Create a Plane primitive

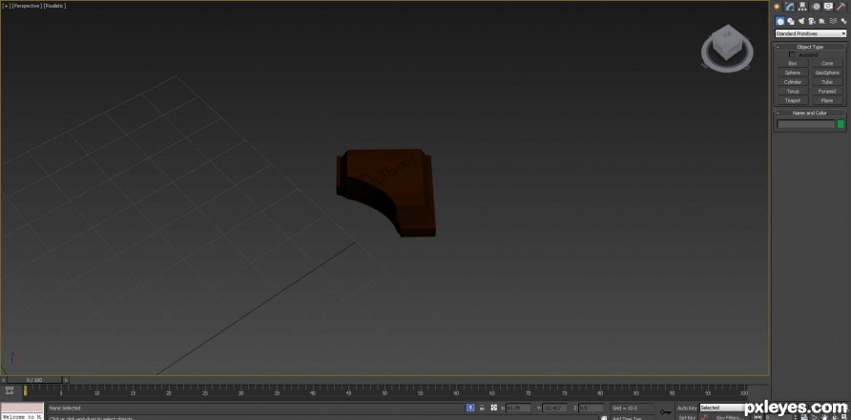point(827,100)
